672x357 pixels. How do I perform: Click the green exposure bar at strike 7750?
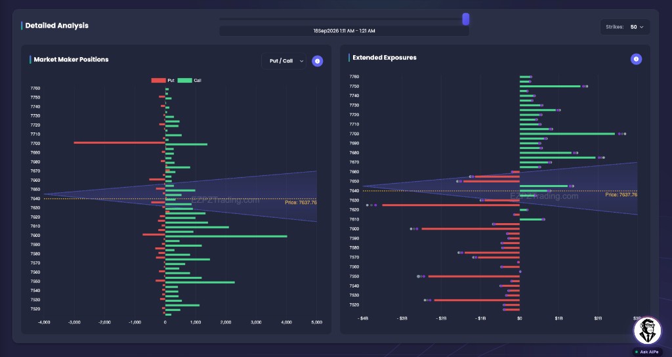pyautogui.click(x=550, y=86)
